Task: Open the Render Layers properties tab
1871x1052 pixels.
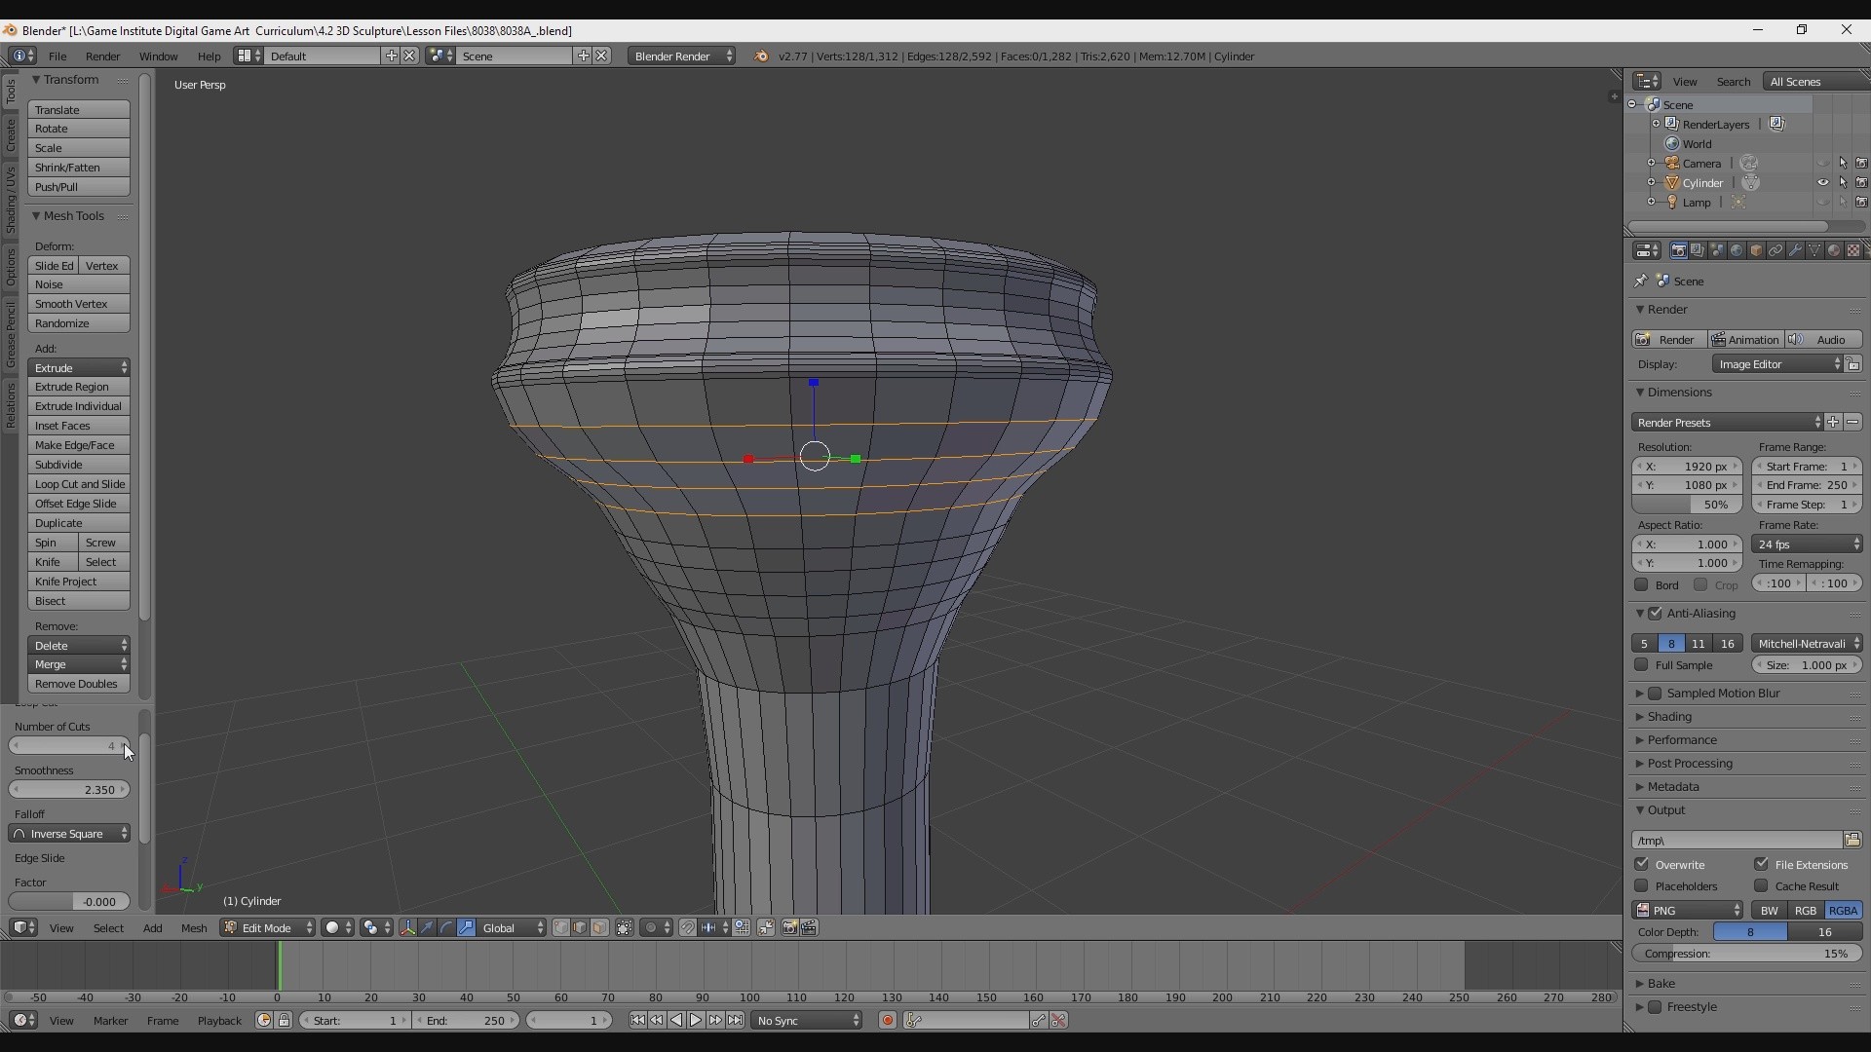Action: 1698,250
